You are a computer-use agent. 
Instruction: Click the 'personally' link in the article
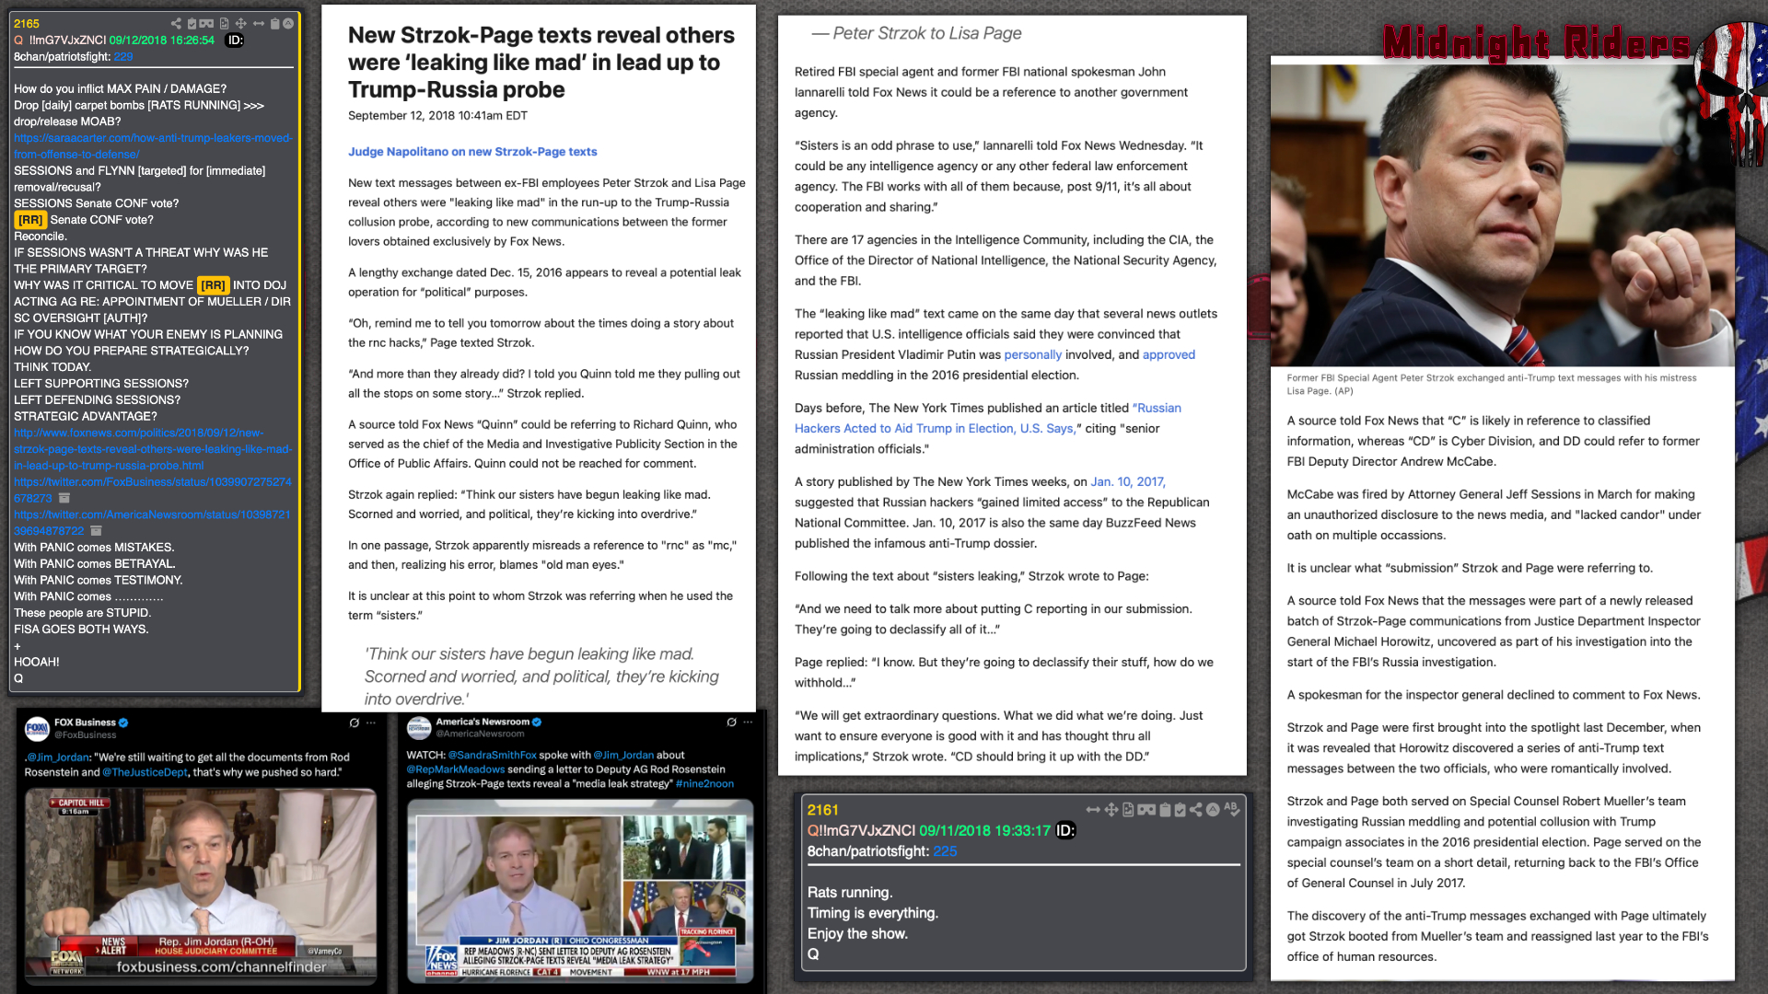(x=1032, y=354)
